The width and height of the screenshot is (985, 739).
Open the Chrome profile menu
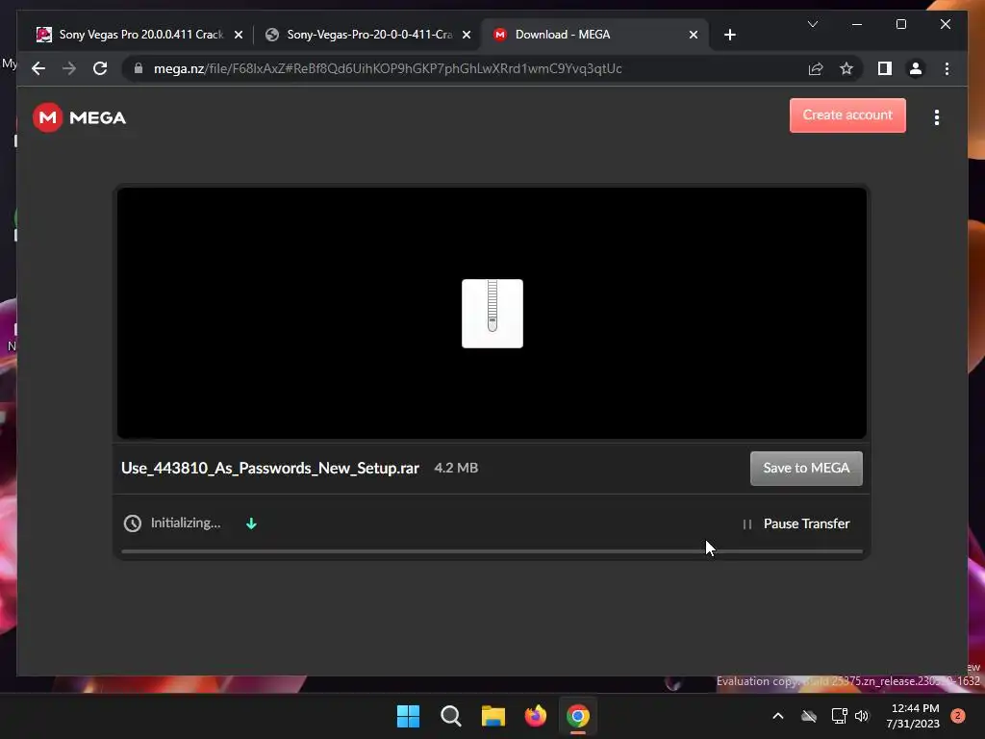pyautogui.click(x=916, y=68)
